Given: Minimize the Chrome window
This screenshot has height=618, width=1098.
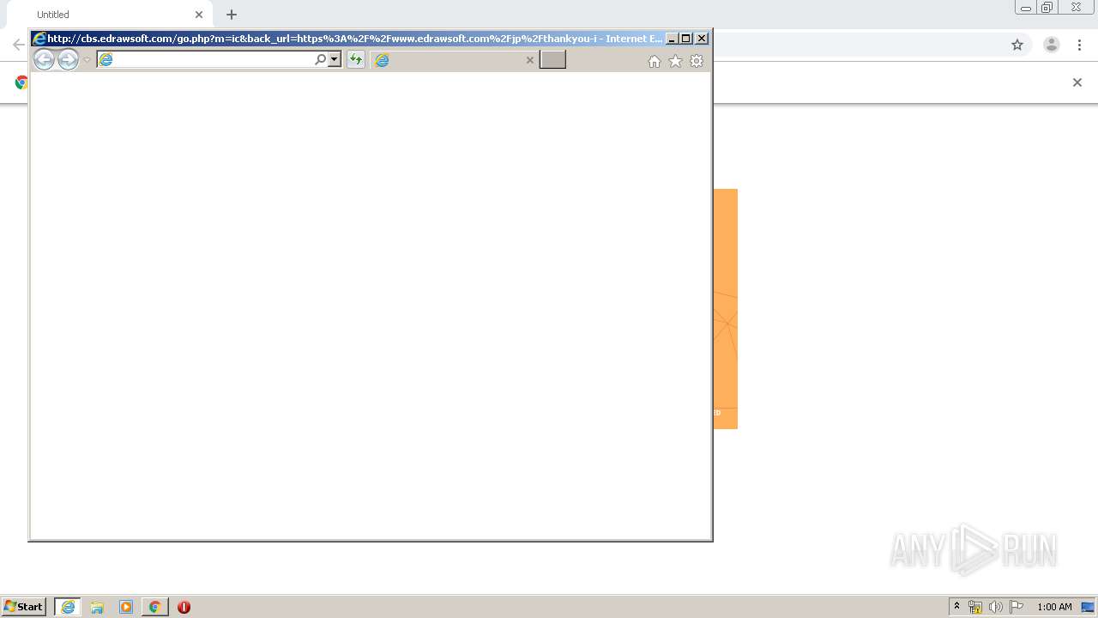Looking at the screenshot, I should pos(1026,8).
